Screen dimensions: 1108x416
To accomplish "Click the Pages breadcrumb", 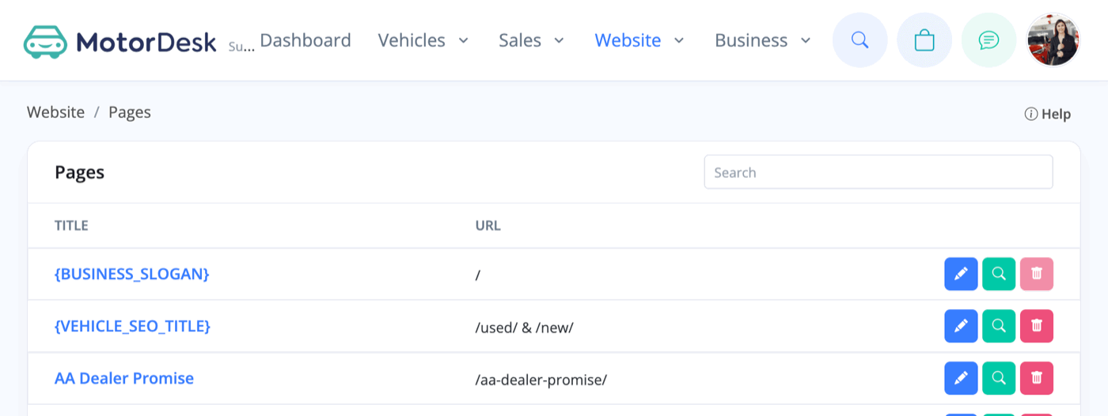I will pos(130,112).
